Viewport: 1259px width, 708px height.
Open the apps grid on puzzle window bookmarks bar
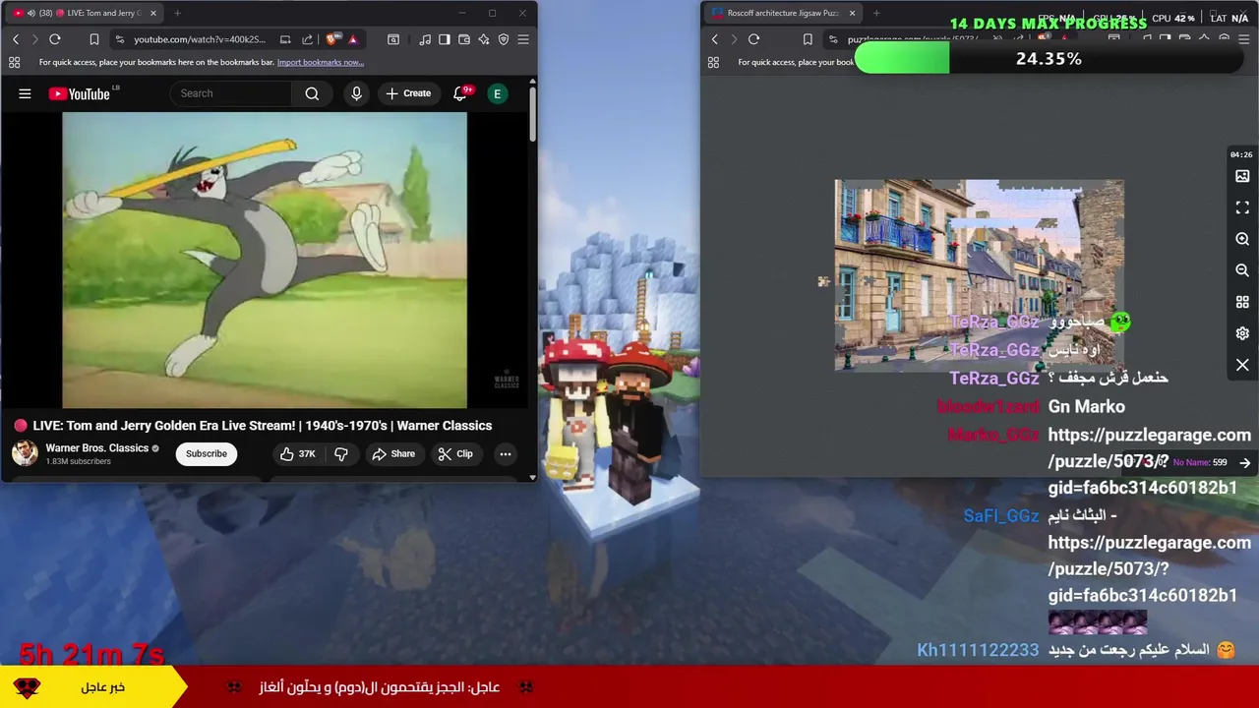[713, 62]
